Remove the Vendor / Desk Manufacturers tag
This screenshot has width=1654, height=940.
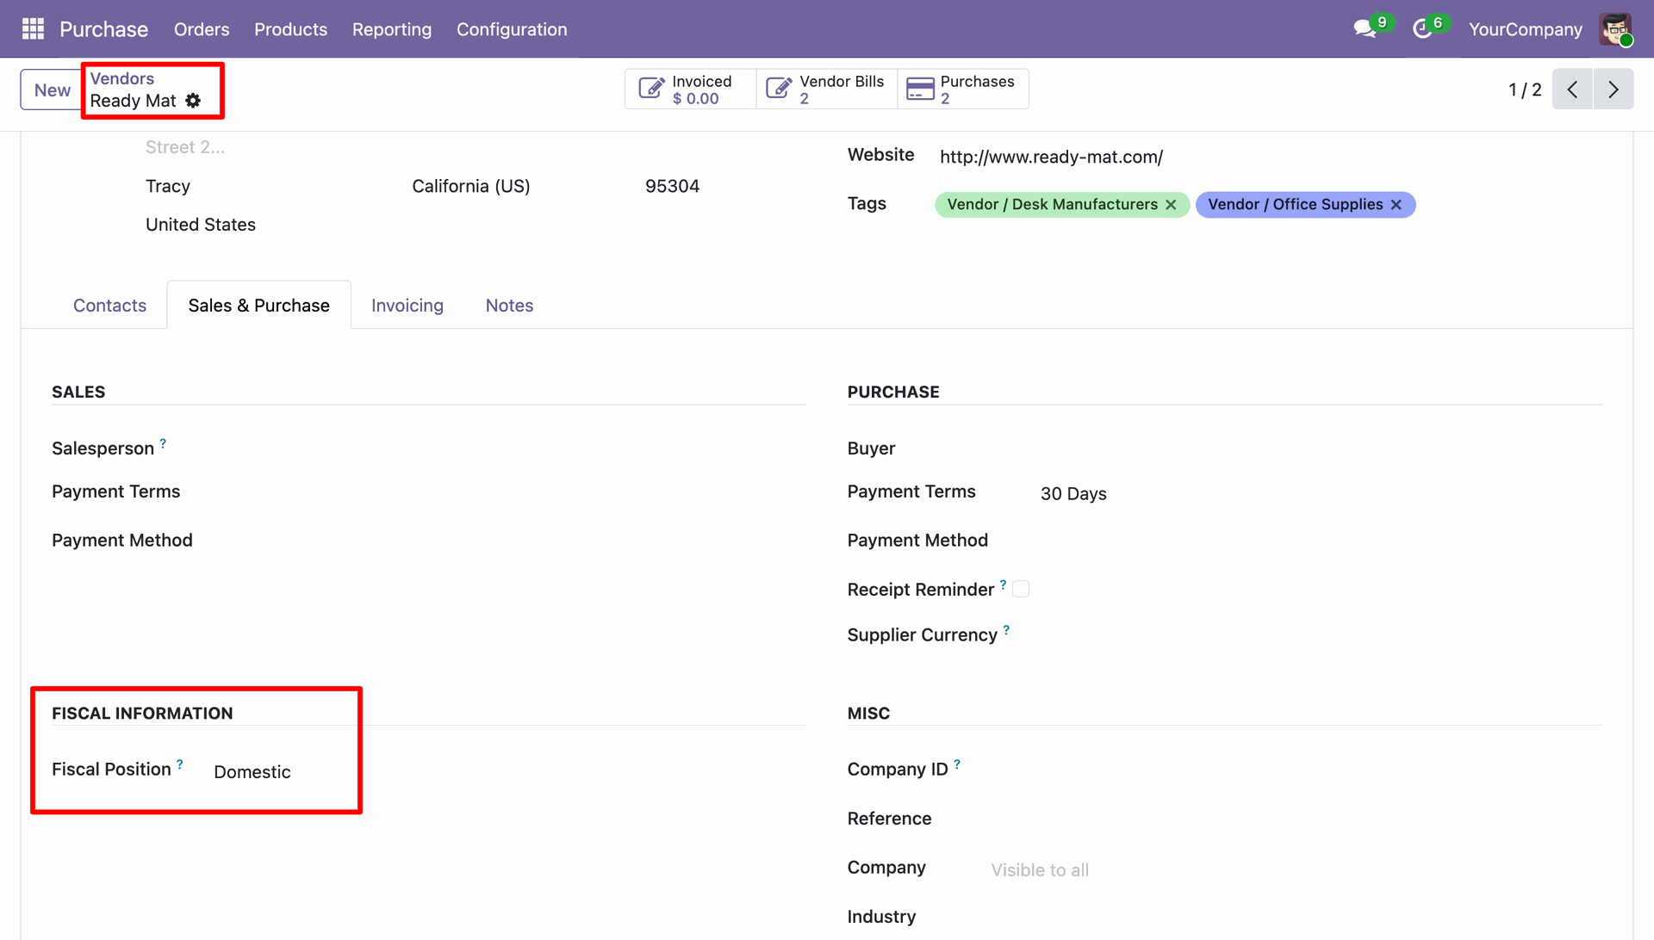click(1171, 205)
